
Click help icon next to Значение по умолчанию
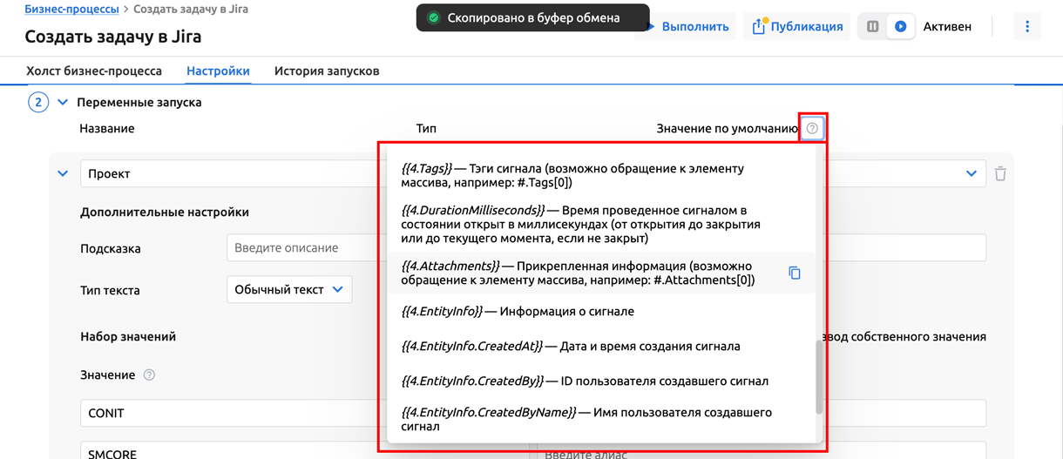[x=812, y=128]
